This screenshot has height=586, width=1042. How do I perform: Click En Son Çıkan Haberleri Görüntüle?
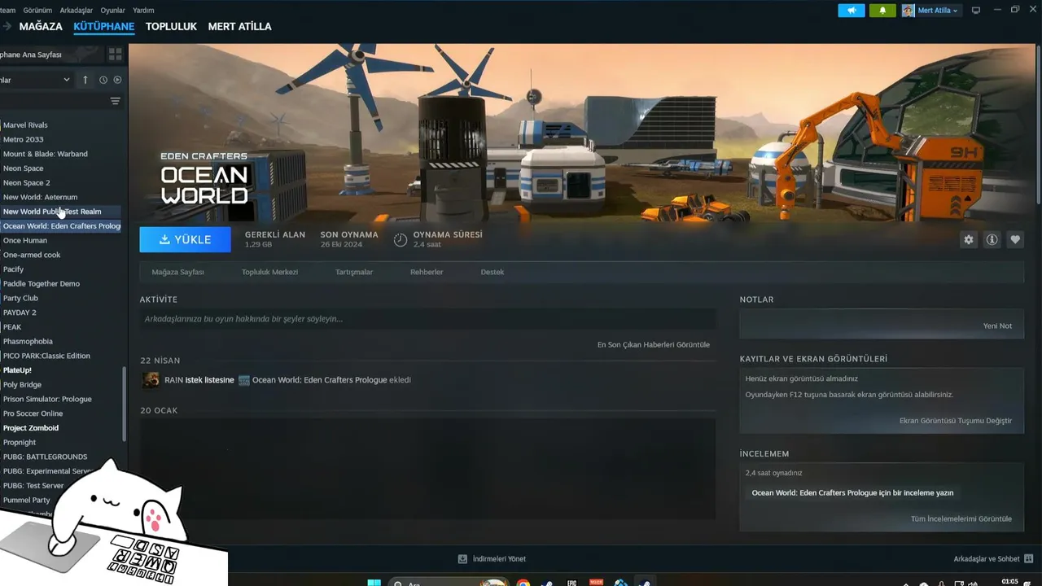click(654, 344)
